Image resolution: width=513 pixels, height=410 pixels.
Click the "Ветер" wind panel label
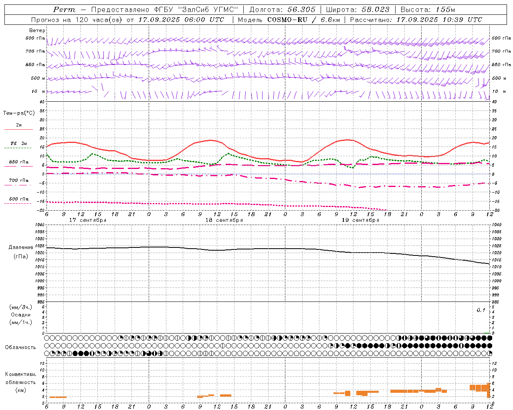pyautogui.click(x=37, y=30)
